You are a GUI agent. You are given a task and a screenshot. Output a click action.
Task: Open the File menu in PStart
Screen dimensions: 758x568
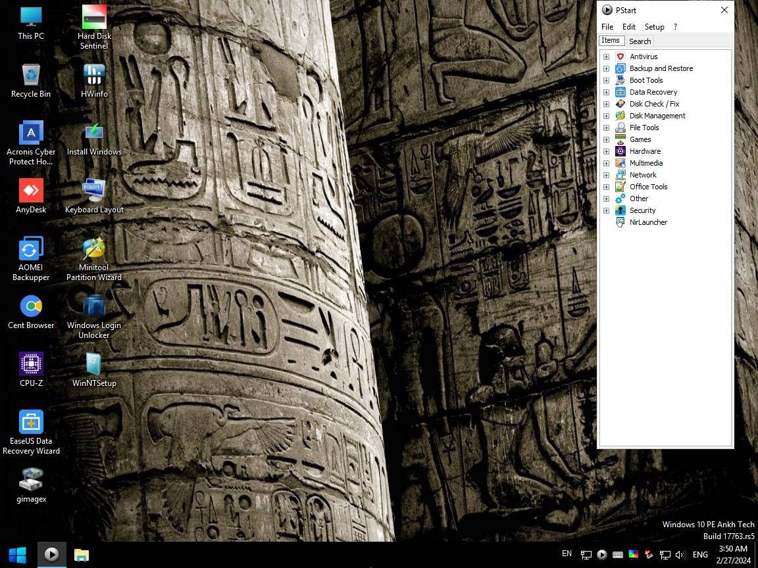pos(607,27)
